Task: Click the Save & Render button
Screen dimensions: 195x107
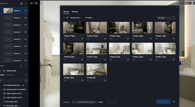Action: 163,102
